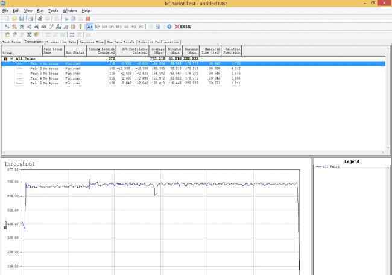Open the Edit menu
The width and height of the screenshot is (392, 275).
pos(16,11)
